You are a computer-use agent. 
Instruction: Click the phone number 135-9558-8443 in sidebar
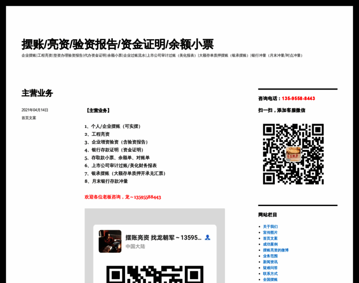point(299,98)
